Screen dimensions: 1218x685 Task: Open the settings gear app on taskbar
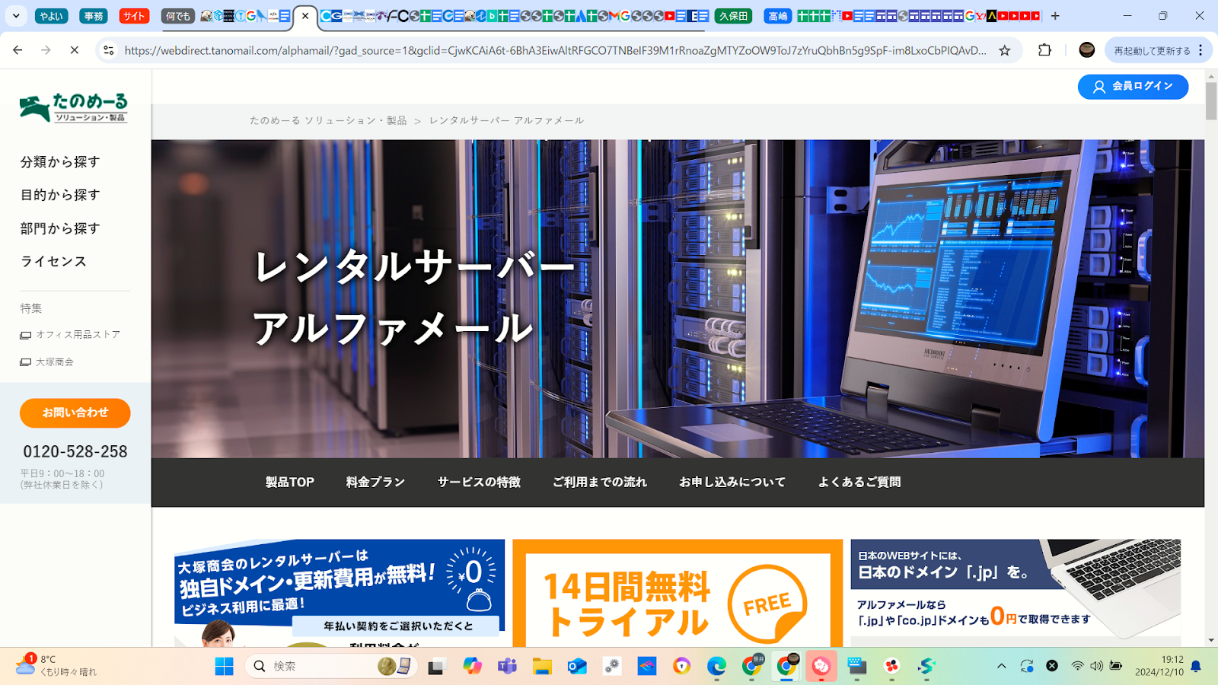(x=612, y=667)
